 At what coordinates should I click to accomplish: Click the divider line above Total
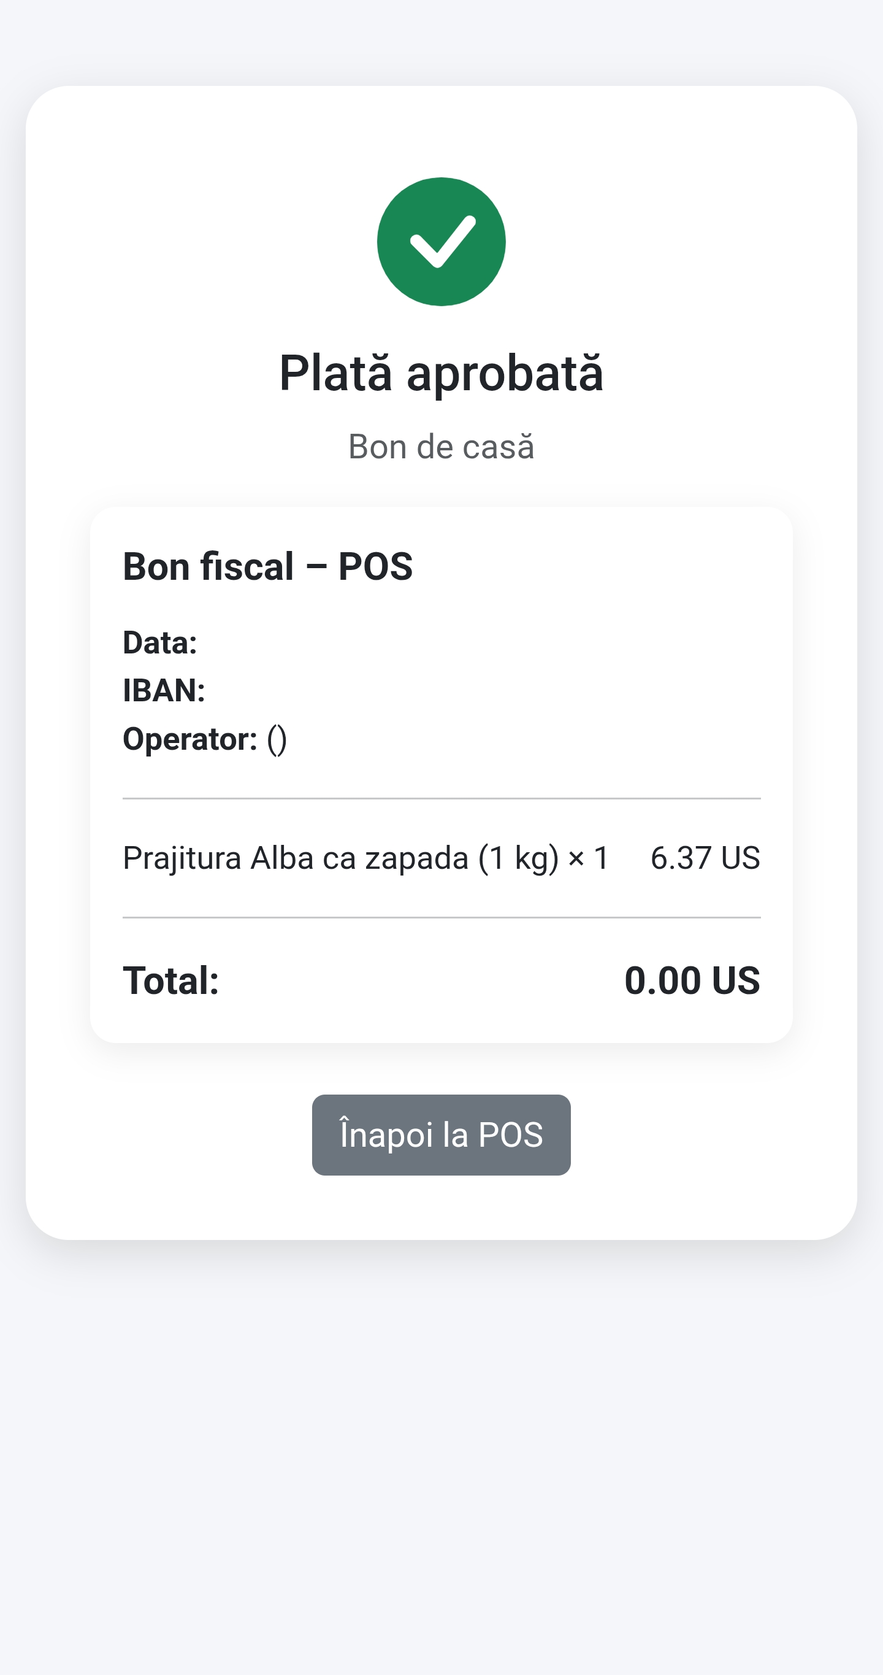[x=441, y=917]
